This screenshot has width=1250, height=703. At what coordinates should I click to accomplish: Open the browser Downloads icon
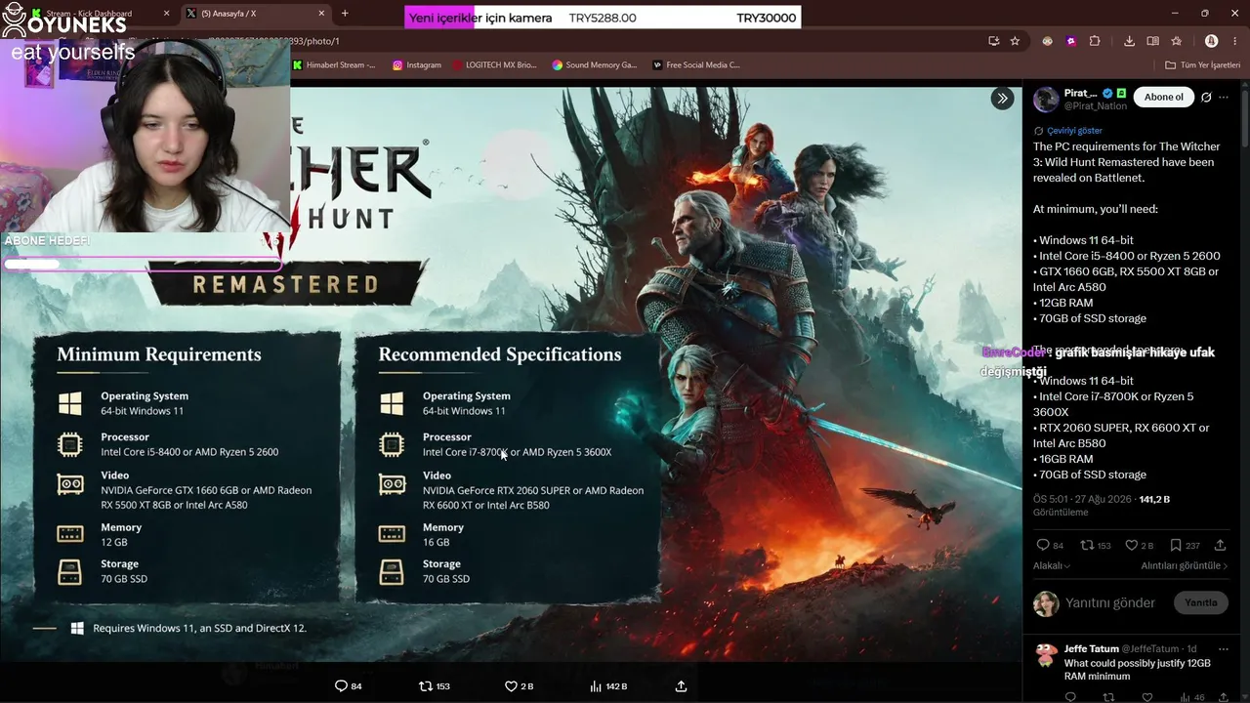1129,41
